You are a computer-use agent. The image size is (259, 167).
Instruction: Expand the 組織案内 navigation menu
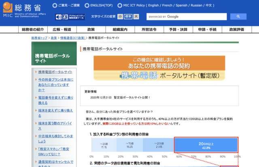coord(120,30)
